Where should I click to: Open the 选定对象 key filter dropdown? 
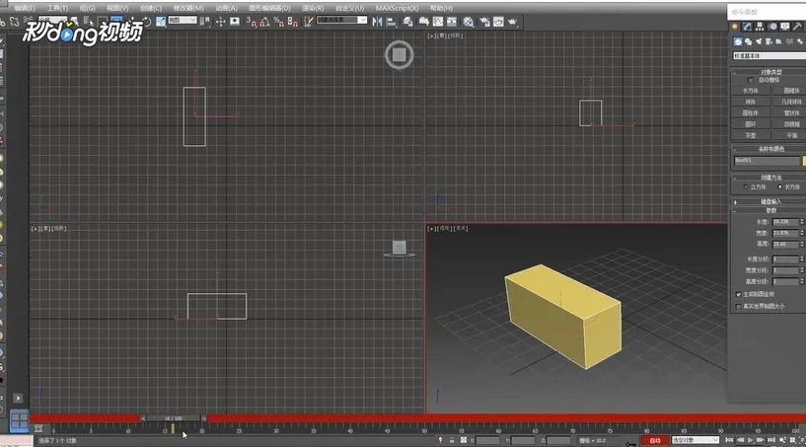click(695, 440)
